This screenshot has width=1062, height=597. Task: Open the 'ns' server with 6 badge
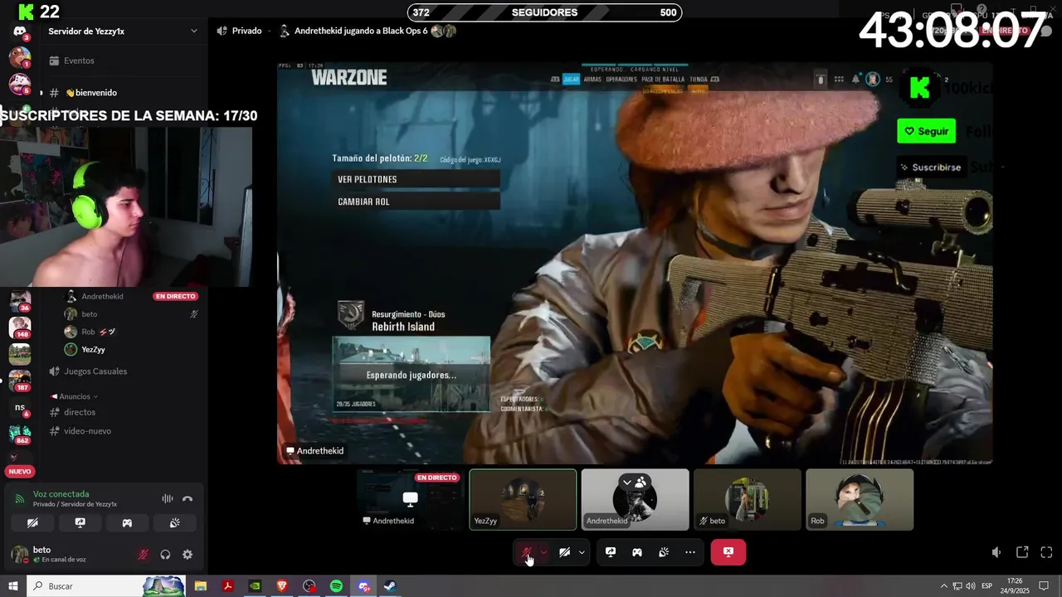pyautogui.click(x=20, y=407)
